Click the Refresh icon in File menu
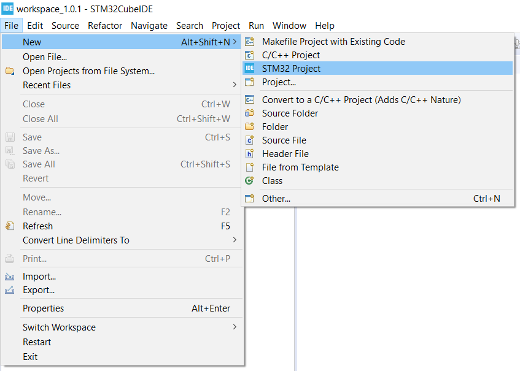This screenshot has width=520, height=371. coord(10,226)
